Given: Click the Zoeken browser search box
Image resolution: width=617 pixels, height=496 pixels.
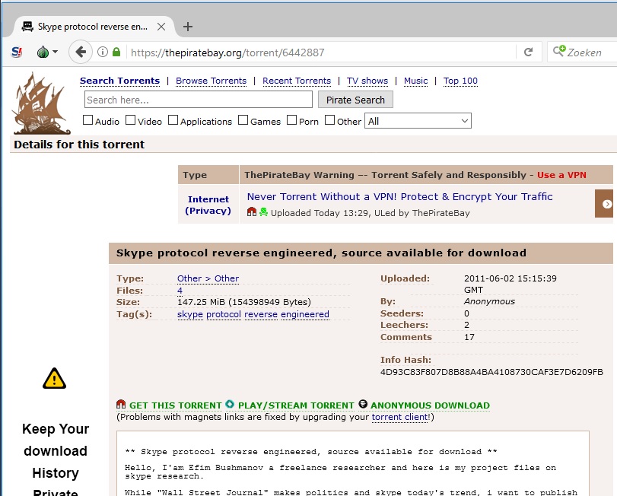Looking at the screenshot, I should (x=582, y=52).
